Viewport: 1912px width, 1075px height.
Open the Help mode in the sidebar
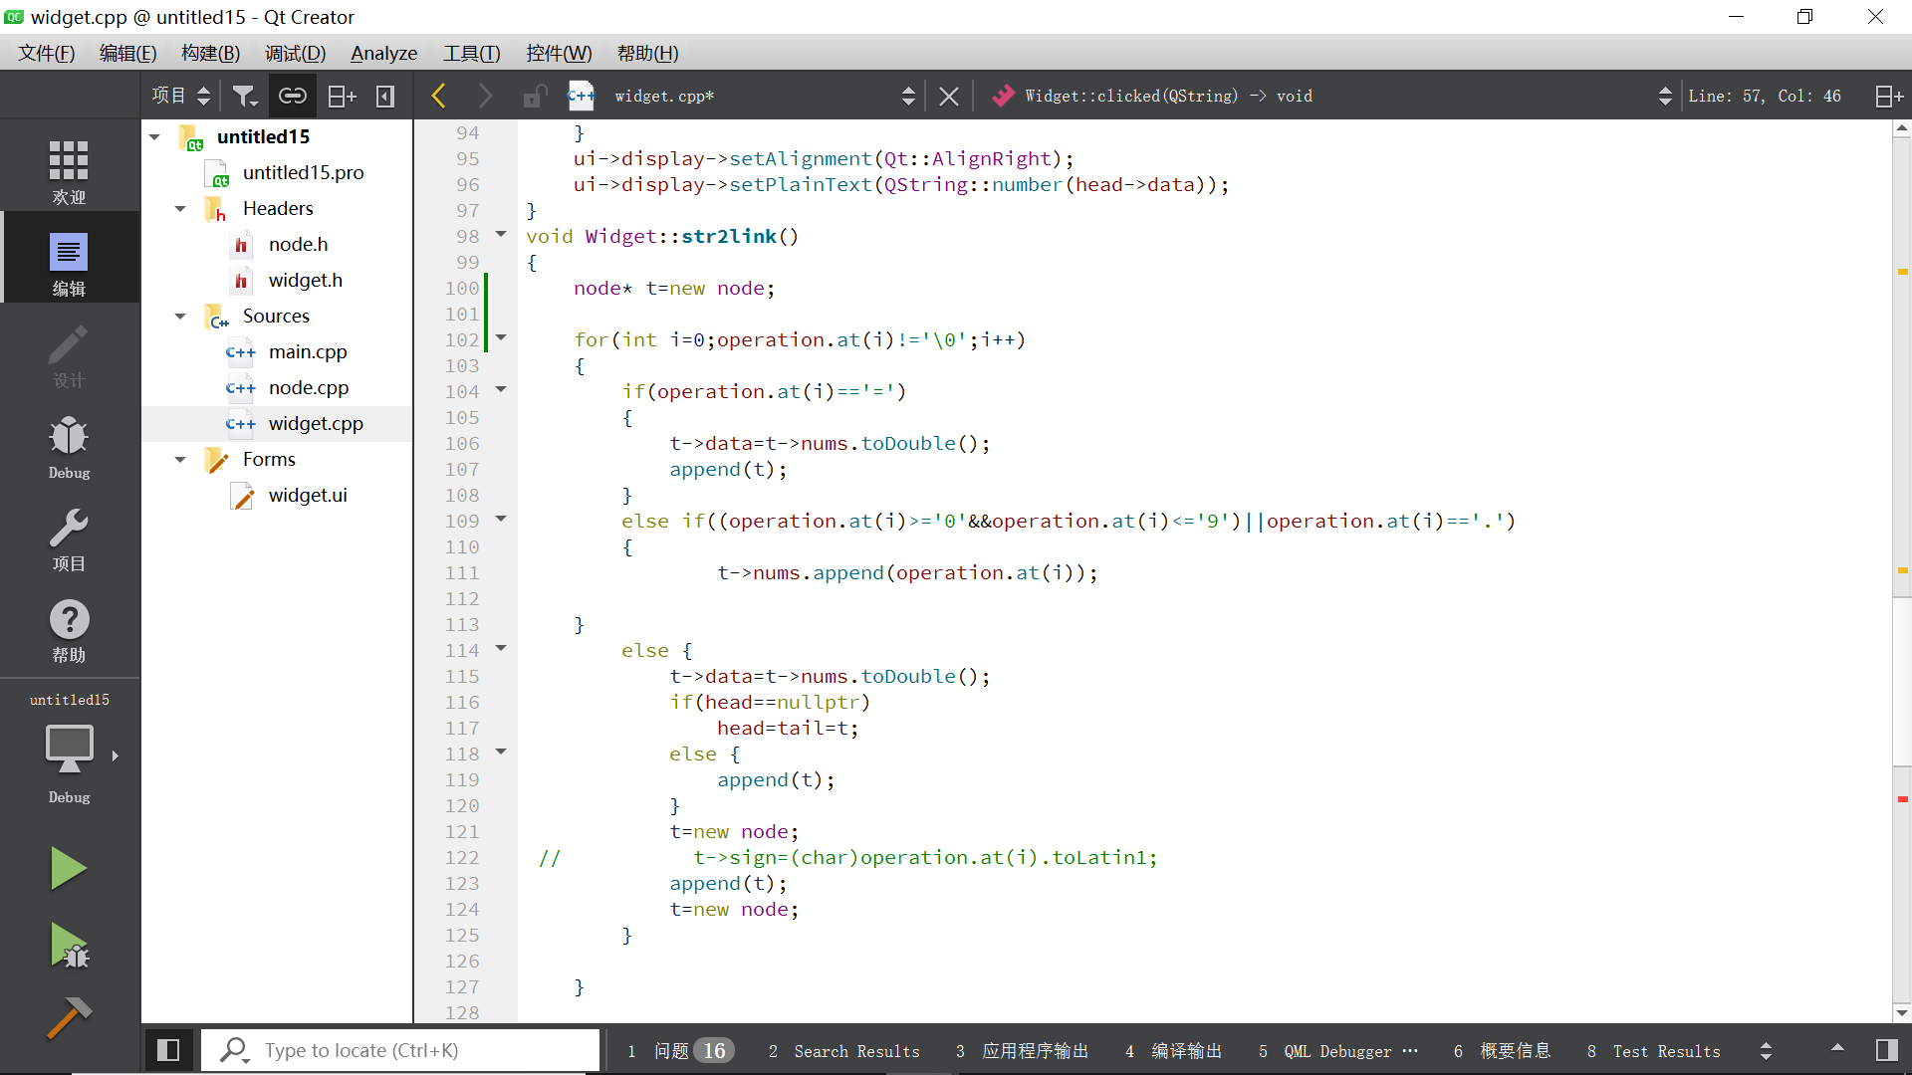pos(69,631)
